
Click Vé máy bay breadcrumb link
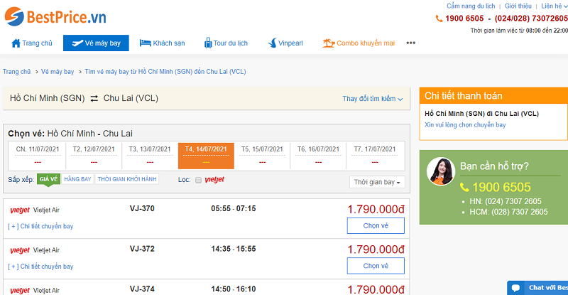pos(58,72)
